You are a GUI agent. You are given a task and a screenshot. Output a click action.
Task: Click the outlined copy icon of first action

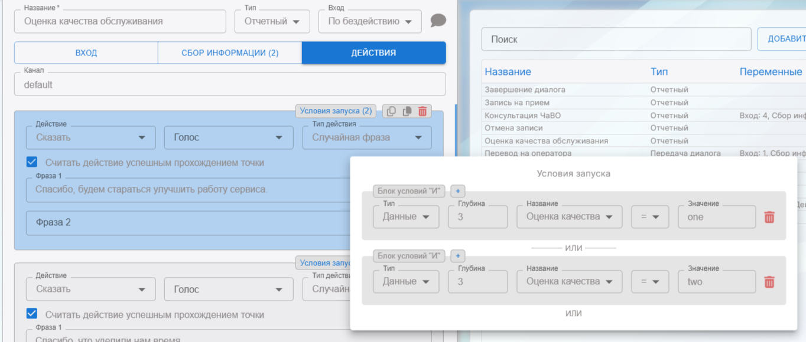pyautogui.click(x=391, y=111)
